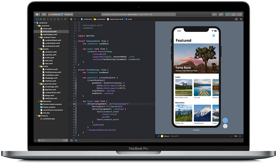Viewport: 277px width, 164px height.
Task: Click Landmarks folder in jump bar
Action: click(x=99, y=19)
